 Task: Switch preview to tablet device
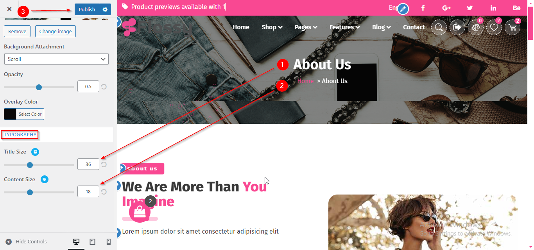pyautogui.click(x=92, y=242)
